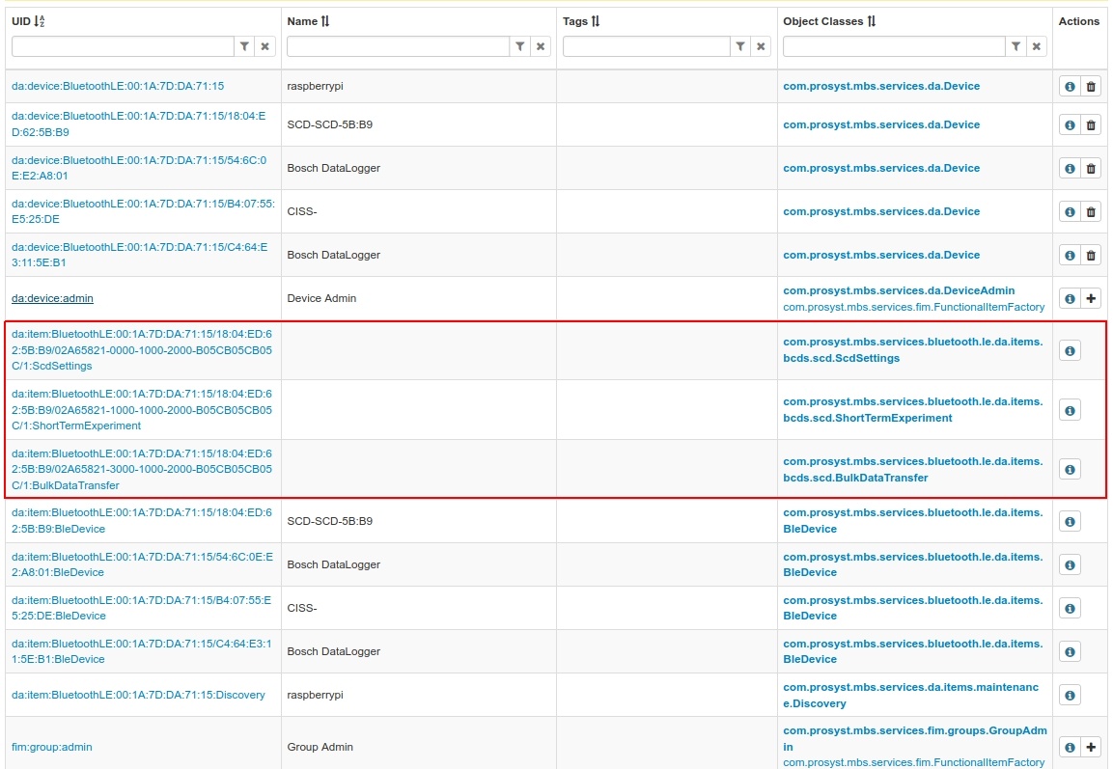Delete the SCD-SCD-5B:B9 device via trash icon
This screenshot has height=769, width=1113.
[x=1091, y=124]
